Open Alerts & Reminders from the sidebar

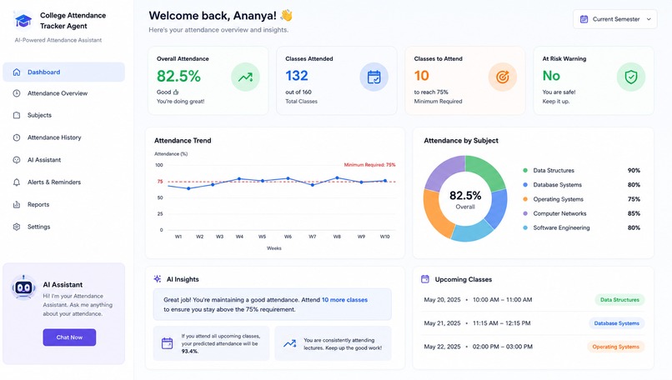tap(64, 182)
